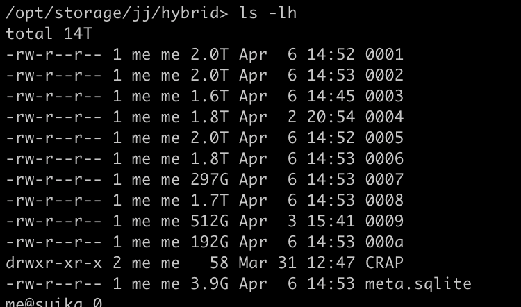
Task: Click the filename 0009
Action: point(384,221)
